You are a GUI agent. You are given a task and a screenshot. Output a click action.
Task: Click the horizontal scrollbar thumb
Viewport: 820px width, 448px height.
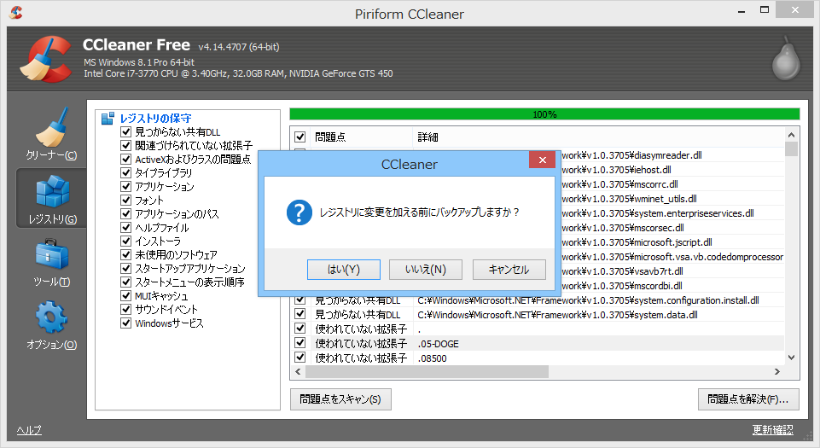[427, 372]
